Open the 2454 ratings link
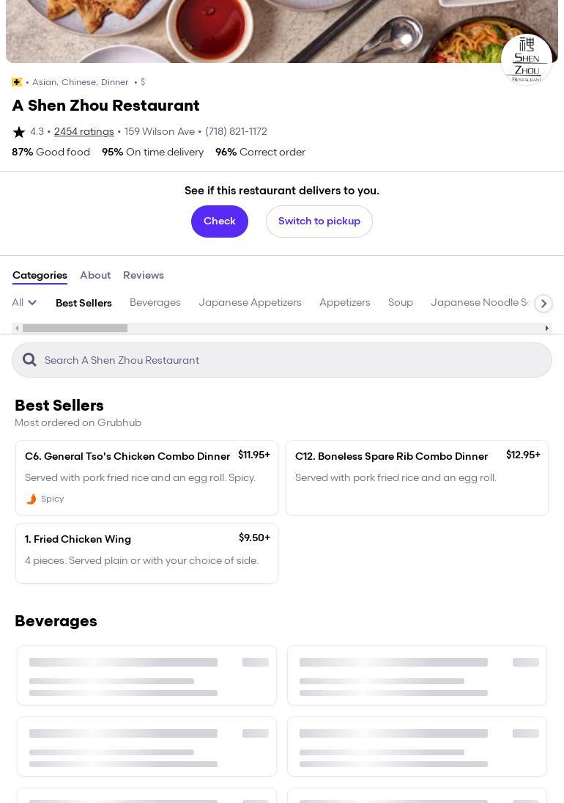Image resolution: width=564 pixels, height=803 pixels. point(84,132)
